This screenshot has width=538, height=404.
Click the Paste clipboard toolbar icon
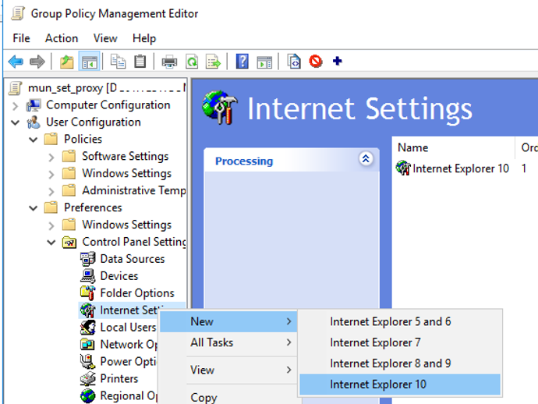click(x=140, y=62)
